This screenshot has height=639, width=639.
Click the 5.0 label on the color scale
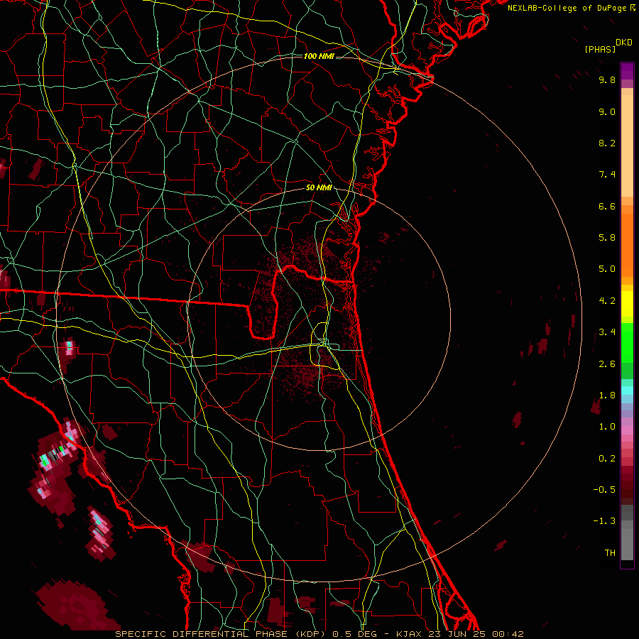coord(607,269)
